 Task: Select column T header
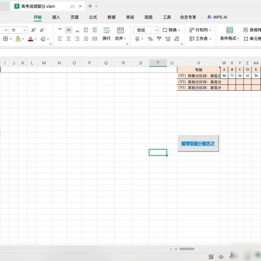[158, 63]
